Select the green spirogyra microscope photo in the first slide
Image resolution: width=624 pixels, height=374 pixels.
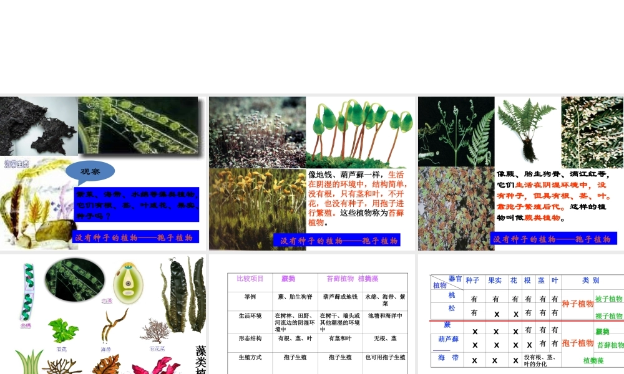[138, 125]
